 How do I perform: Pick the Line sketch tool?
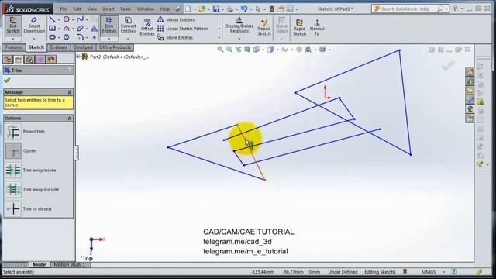52,19
